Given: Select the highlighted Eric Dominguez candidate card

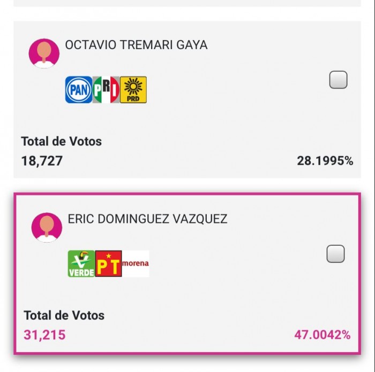Looking at the screenshot, I should click(187, 274).
